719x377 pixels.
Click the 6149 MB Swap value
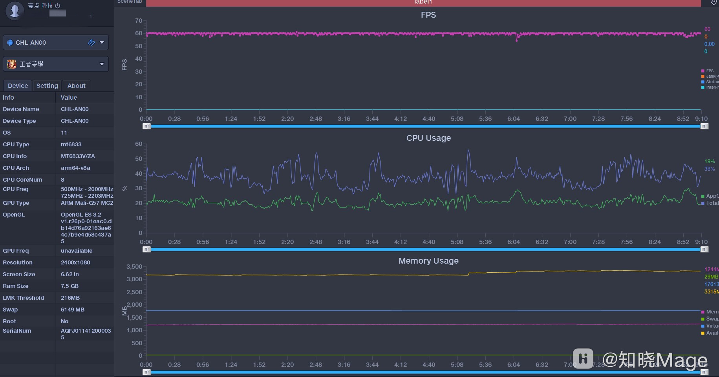tap(73, 310)
